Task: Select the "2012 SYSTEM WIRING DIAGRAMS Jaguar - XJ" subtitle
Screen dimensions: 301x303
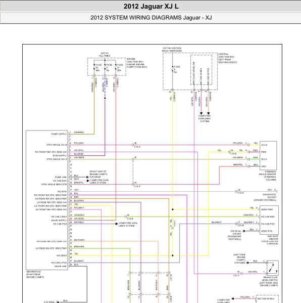Action: pos(151,18)
